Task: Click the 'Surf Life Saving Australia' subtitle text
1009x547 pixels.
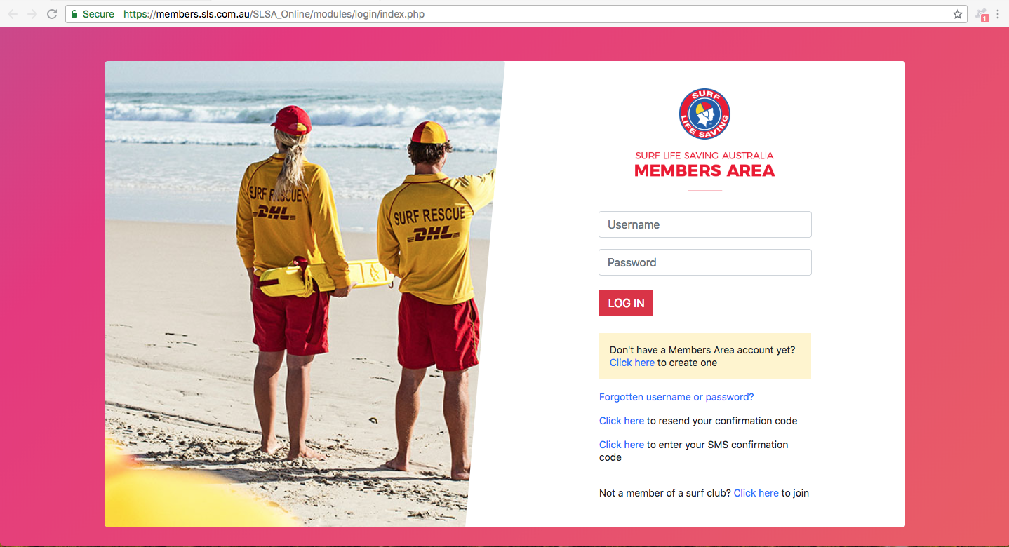Action: click(704, 156)
